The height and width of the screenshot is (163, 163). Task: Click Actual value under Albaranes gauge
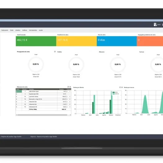[x=118, y=77]
